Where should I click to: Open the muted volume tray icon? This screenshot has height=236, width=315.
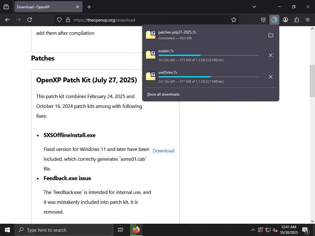pyautogui.click(x=275, y=230)
